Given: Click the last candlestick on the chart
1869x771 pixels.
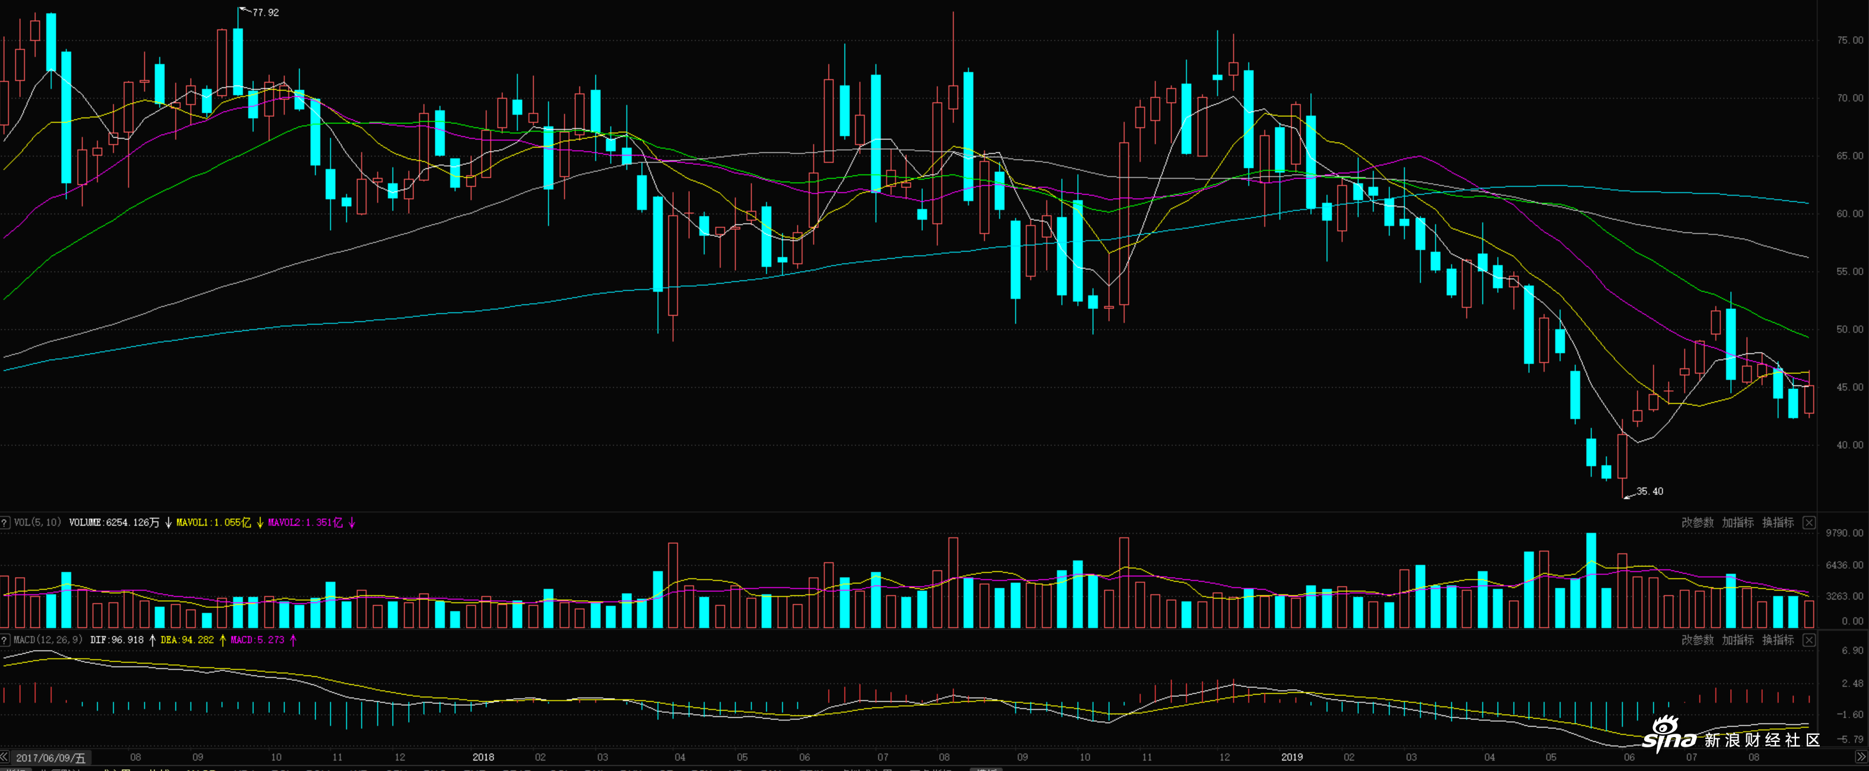Looking at the screenshot, I should pyautogui.click(x=1810, y=399).
